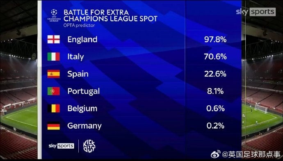The image size is (283, 161).
Task: Click the bottom-left Sky Sports logo
Action: tap(62, 146)
